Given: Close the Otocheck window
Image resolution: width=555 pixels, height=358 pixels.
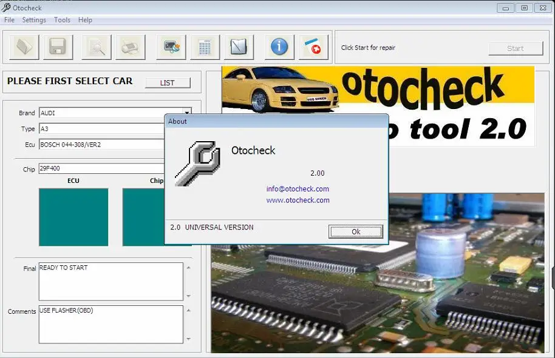Looking at the screenshot, I should (543, 8).
